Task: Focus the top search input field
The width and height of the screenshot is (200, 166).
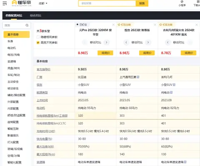Action: pyautogui.click(x=107, y=3)
